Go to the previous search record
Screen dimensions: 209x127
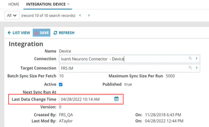tap(80, 15)
